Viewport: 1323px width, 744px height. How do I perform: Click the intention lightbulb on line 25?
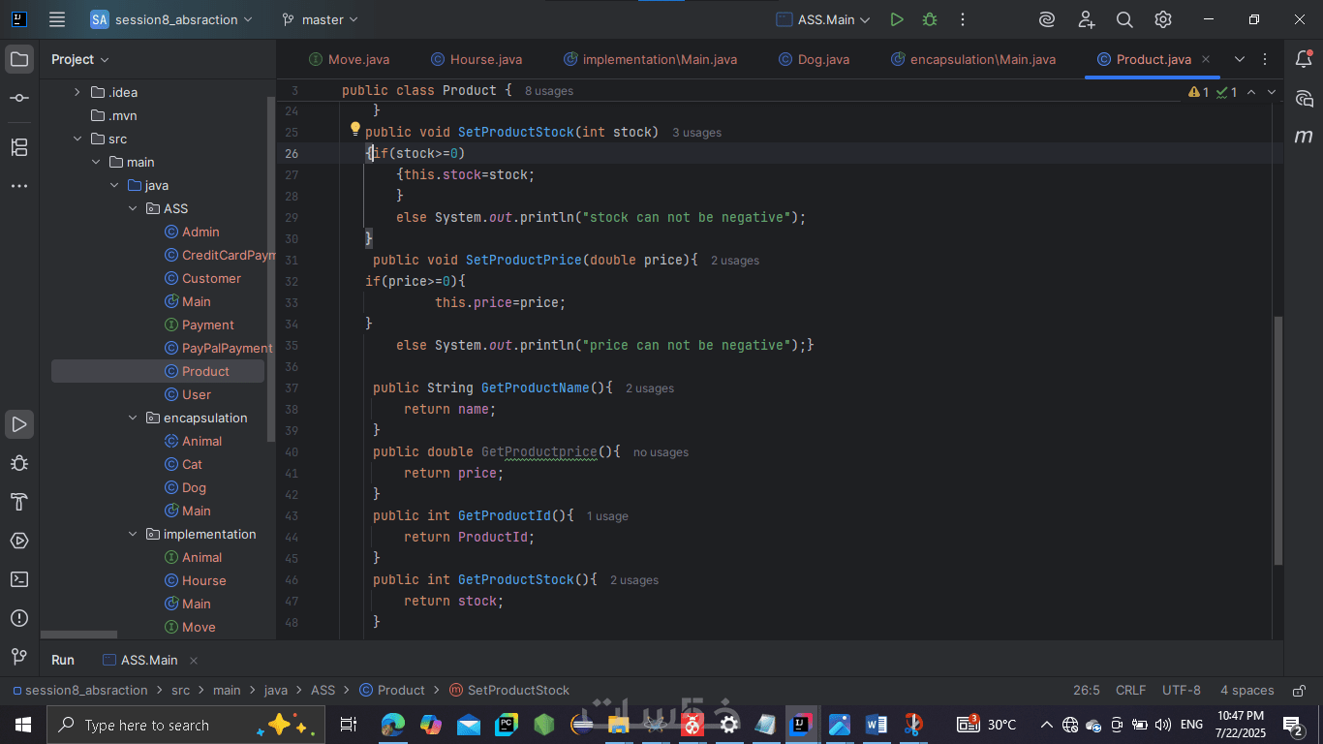(355, 129)
